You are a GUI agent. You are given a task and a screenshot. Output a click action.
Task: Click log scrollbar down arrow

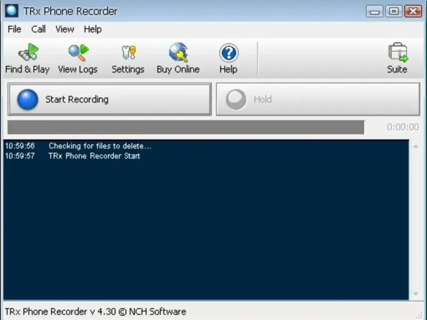(x=416, y=294)
